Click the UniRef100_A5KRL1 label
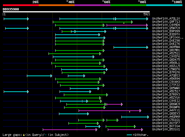 click(166, 63)
